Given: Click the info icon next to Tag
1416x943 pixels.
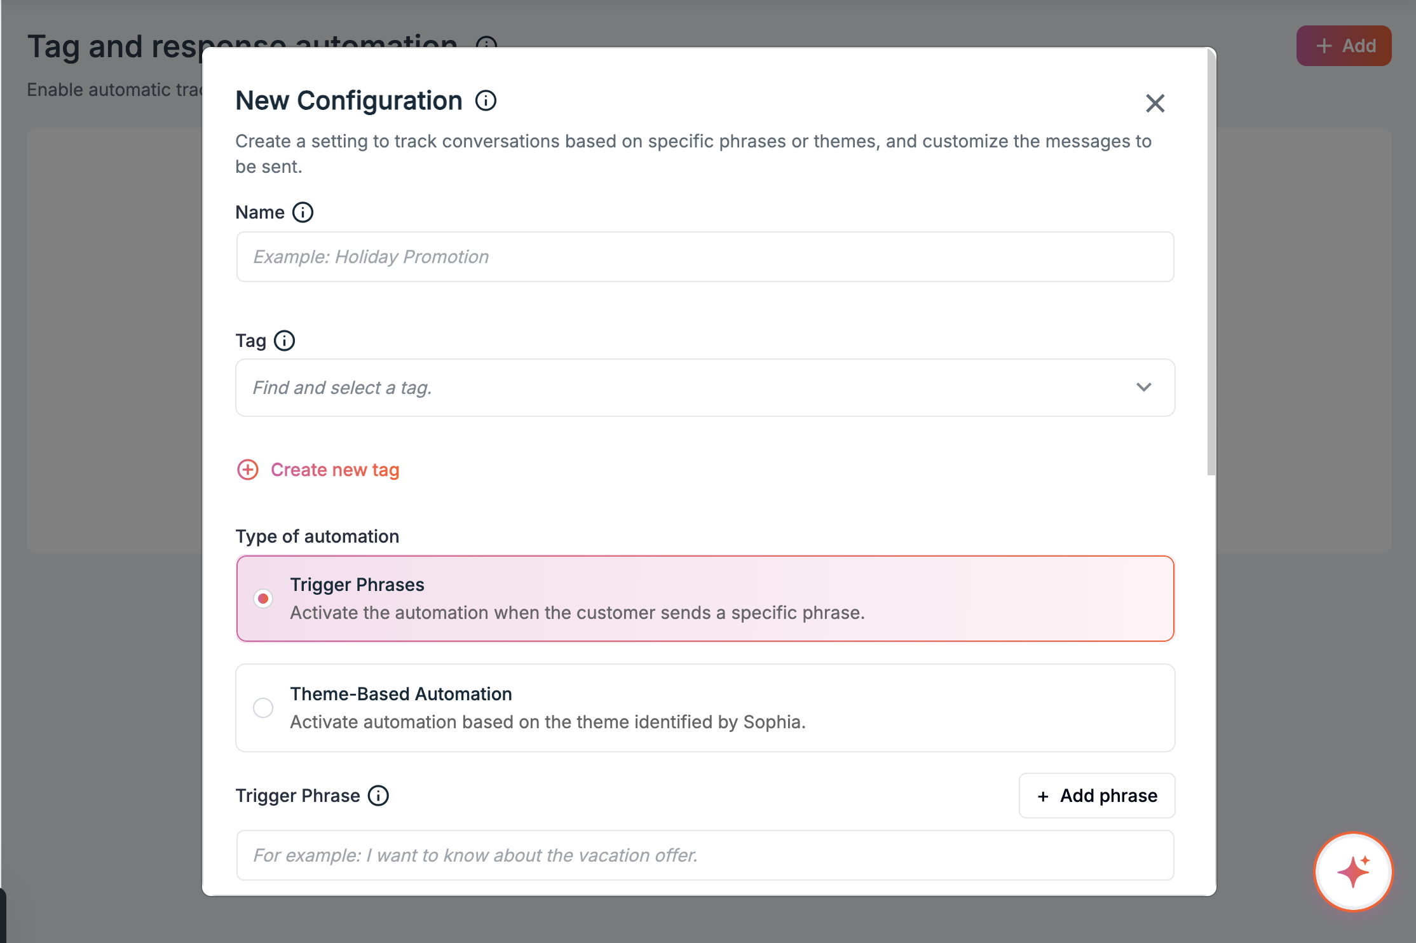Looking at the screenshot, I should coord(284,341).
